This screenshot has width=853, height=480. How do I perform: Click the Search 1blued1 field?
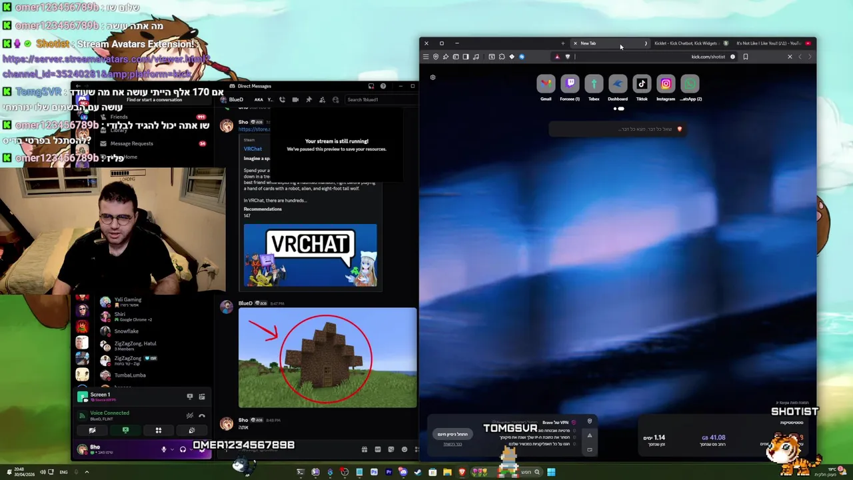[x=381, y=99]
